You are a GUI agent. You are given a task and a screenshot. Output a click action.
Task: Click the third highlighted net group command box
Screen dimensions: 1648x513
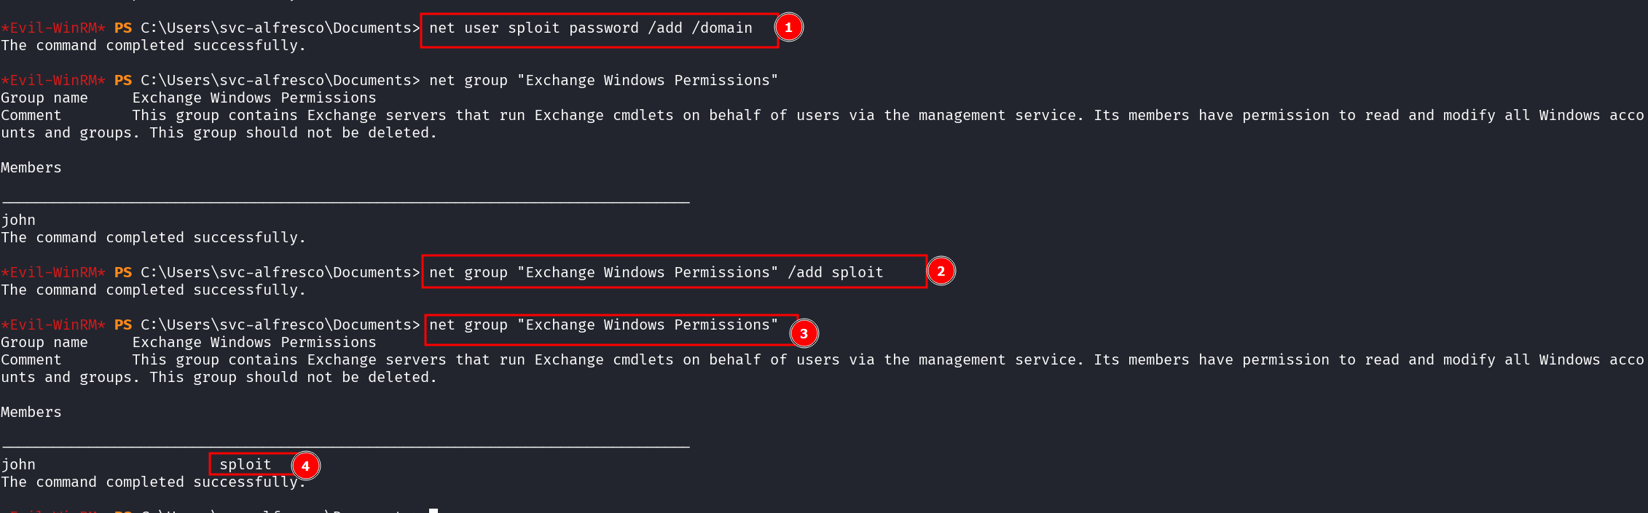(x=603, y=325)
